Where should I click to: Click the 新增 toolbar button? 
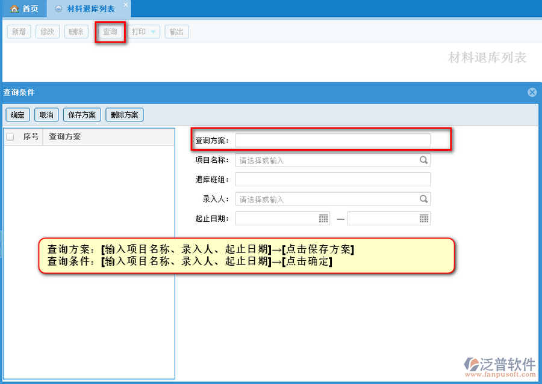(x=19, y=32)
